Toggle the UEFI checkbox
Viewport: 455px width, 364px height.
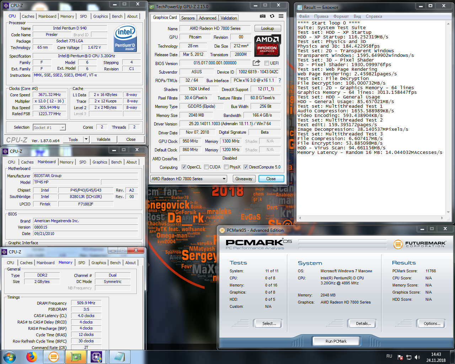(267, 63)
